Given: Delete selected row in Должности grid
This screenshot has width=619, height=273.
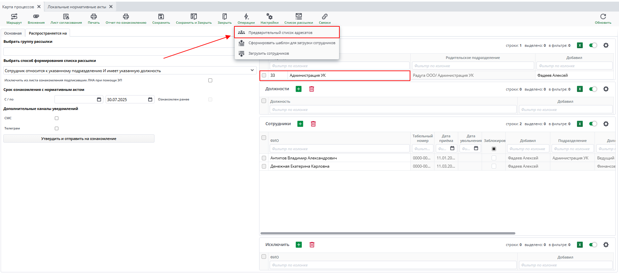Looking at the screenshot, I should pyautogui.click(x=312, y=89).
